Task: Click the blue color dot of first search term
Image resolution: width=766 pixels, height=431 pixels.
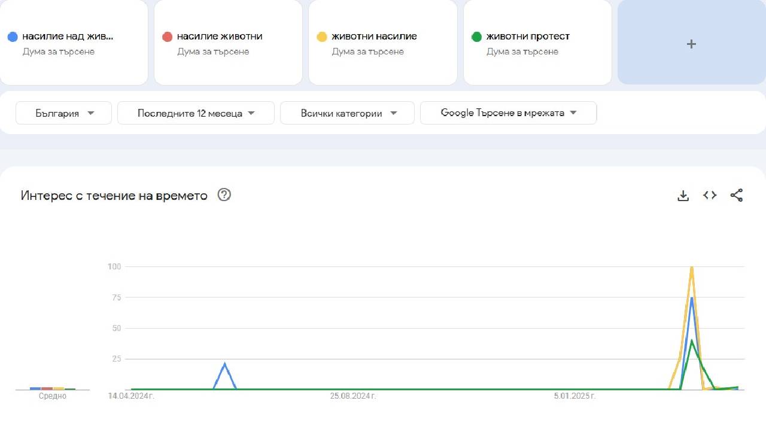Action: (13, 36)
